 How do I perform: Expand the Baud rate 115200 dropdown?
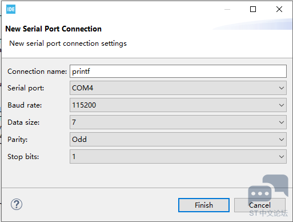(x=178, y=105)
